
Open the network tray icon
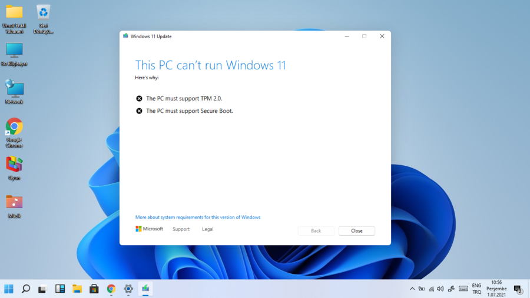[431, 289]
